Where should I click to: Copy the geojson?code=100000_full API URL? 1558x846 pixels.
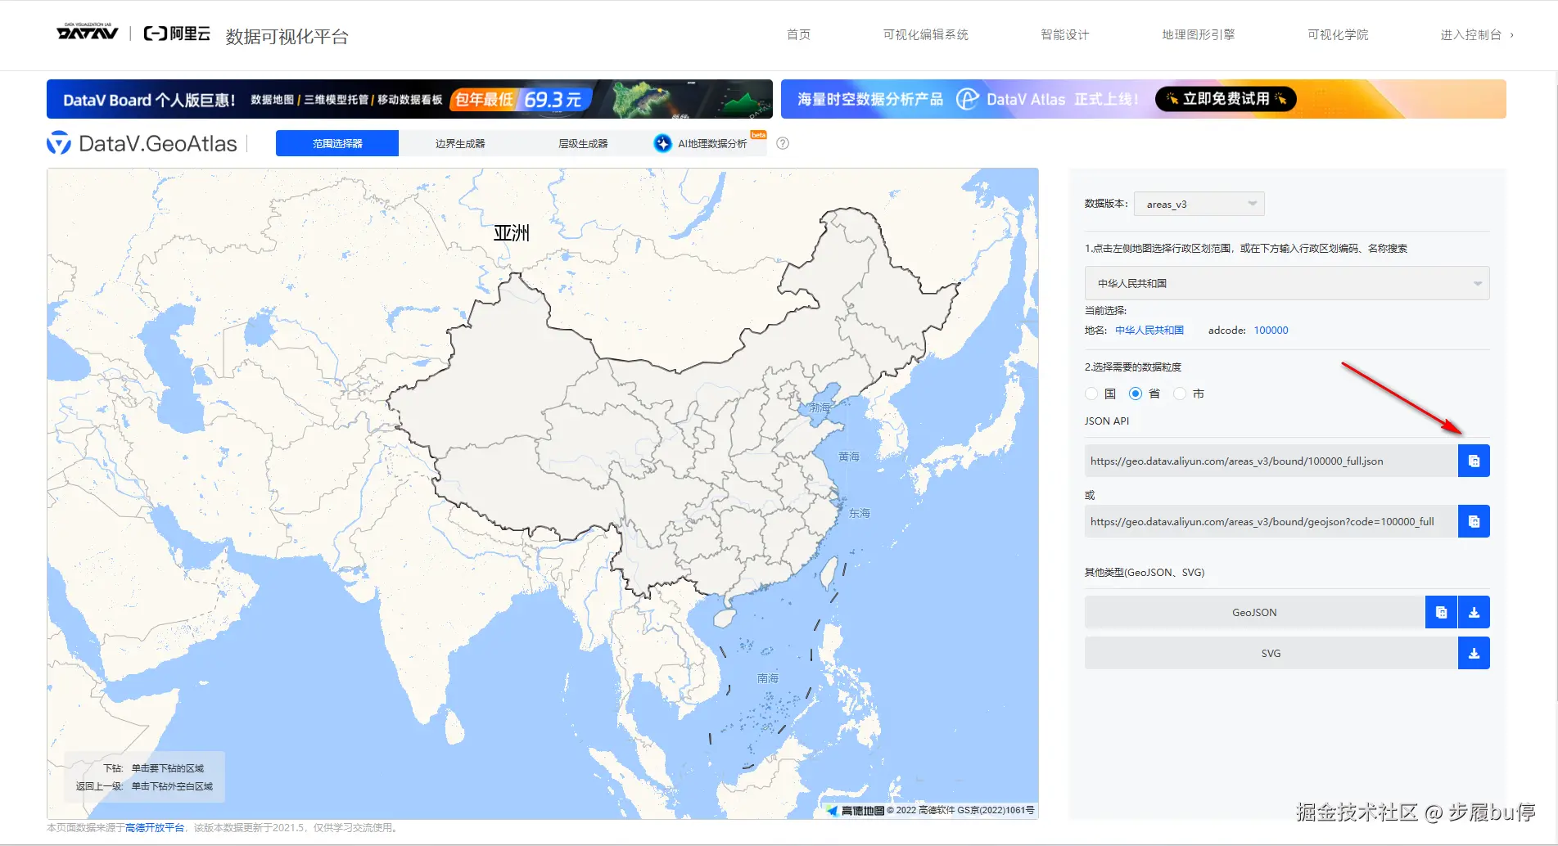1474,521
